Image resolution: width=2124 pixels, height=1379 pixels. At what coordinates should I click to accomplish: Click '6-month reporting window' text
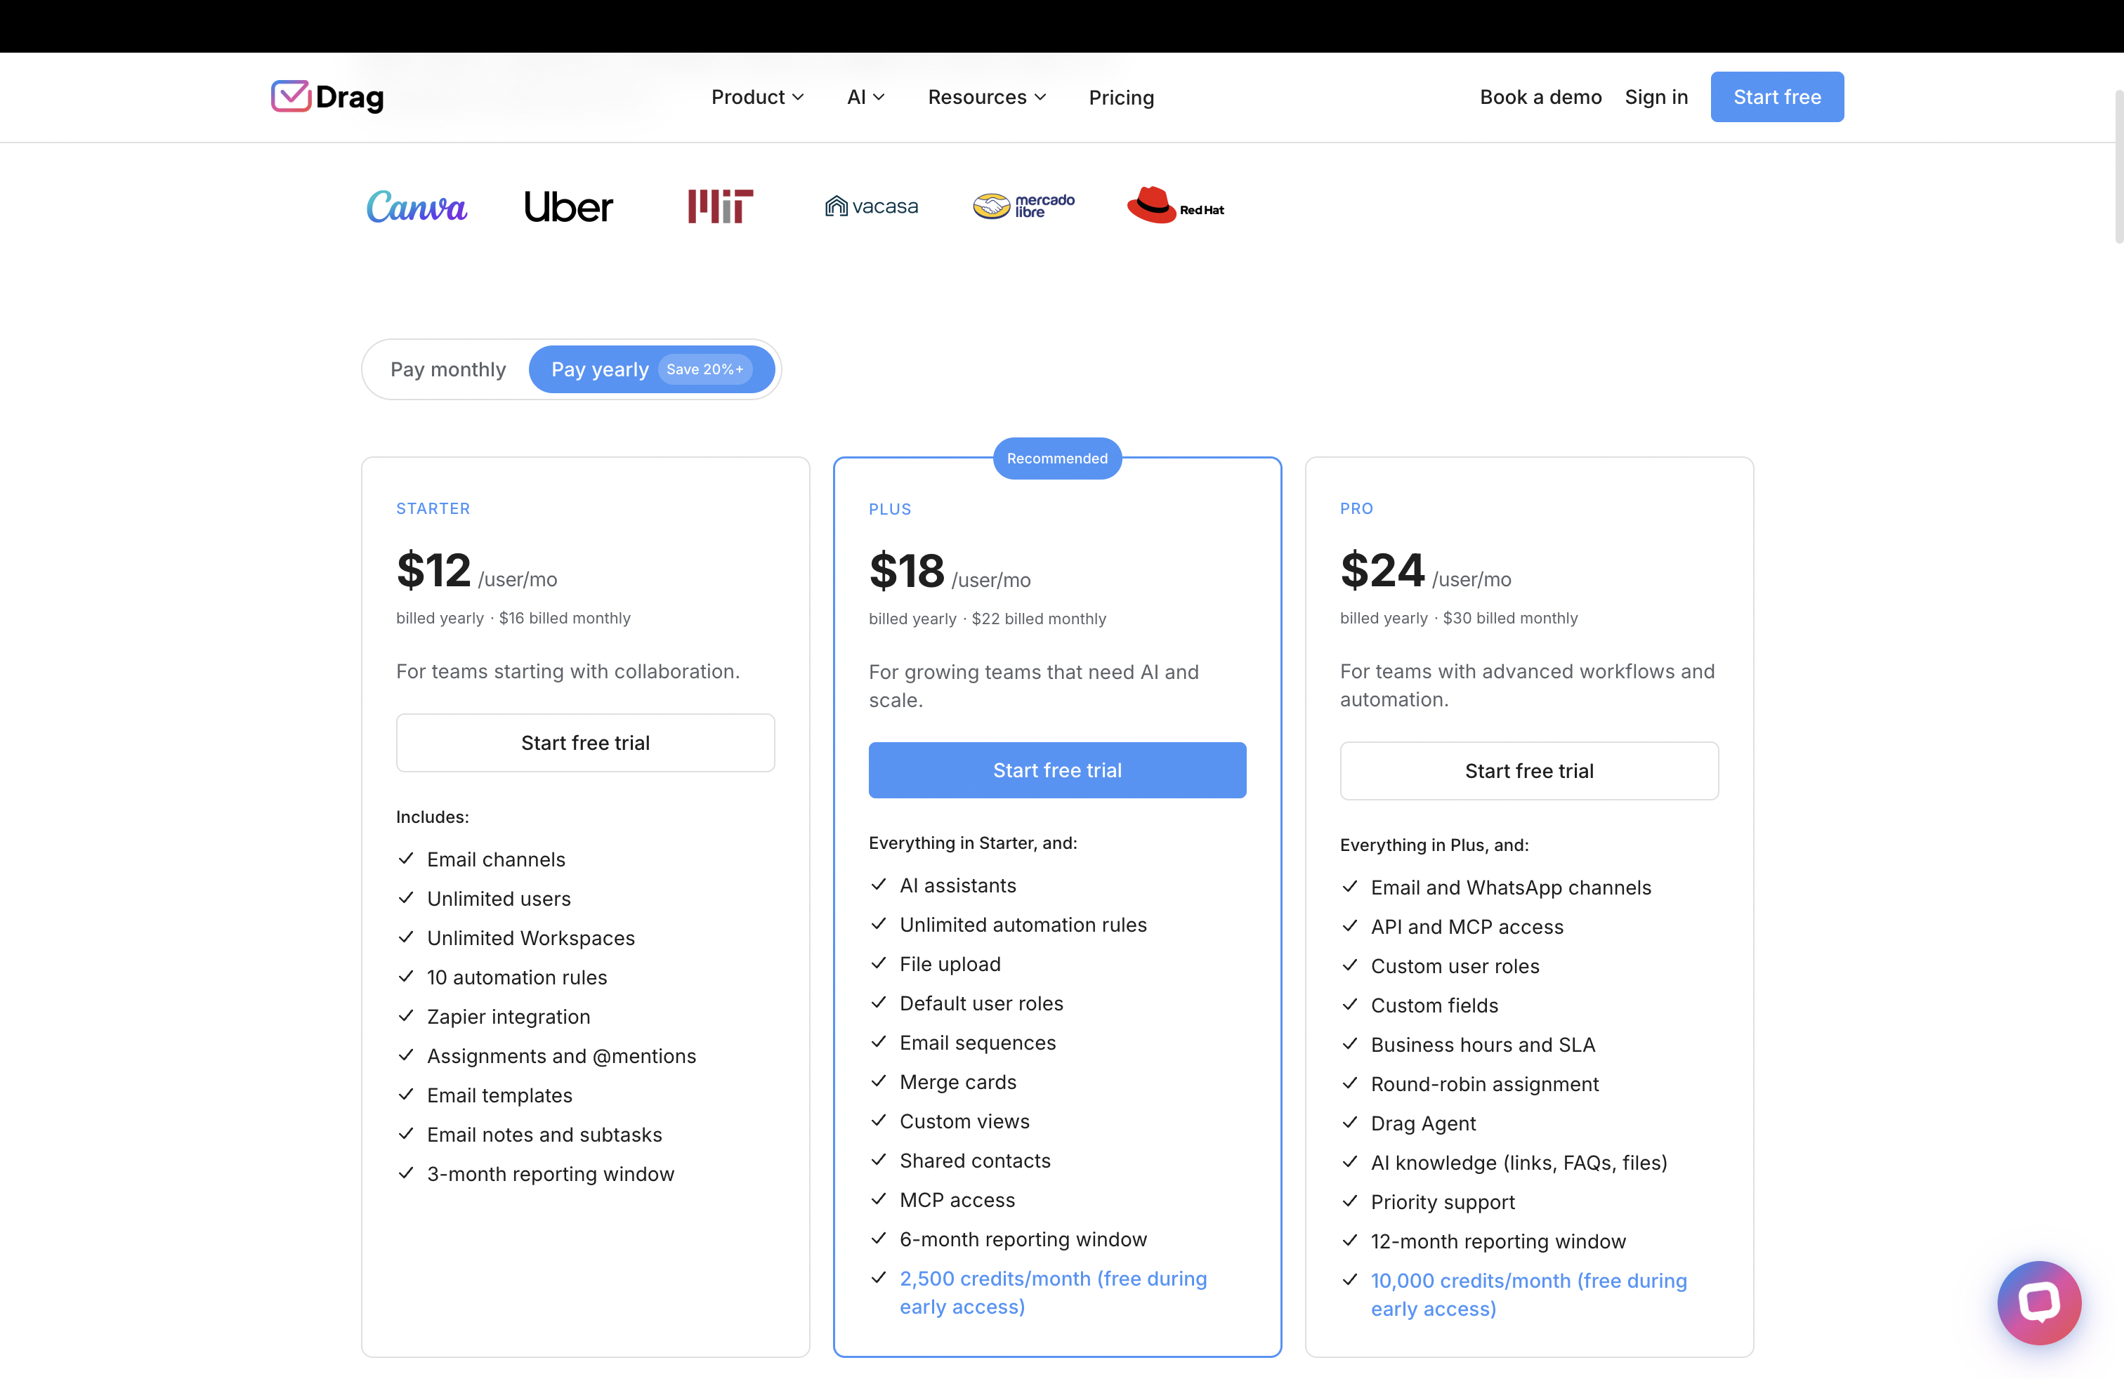pyautogui.click(x=1023, y=1239)
